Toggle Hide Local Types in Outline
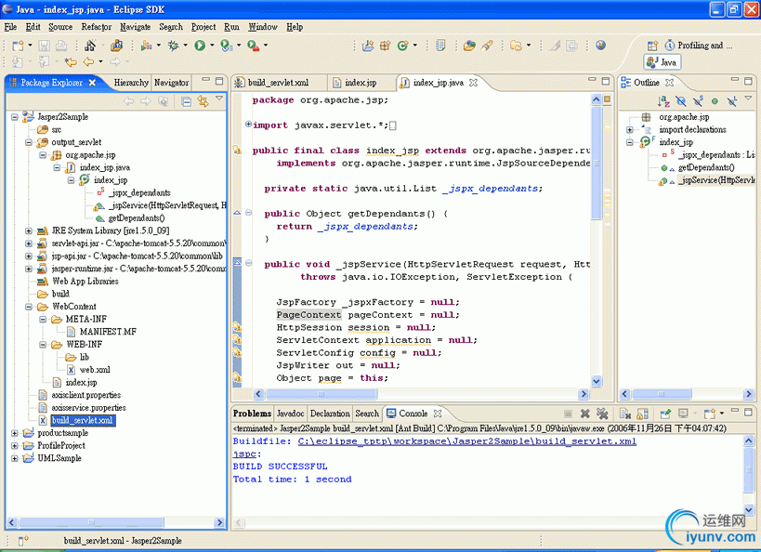The height and width of the screenshot is (552, 761). click(732, 101)
